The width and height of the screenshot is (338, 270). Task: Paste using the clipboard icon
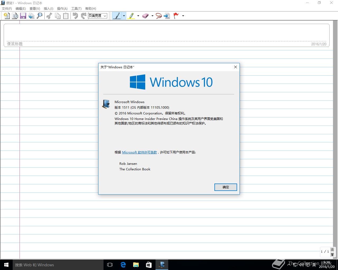tap(65, 16)
